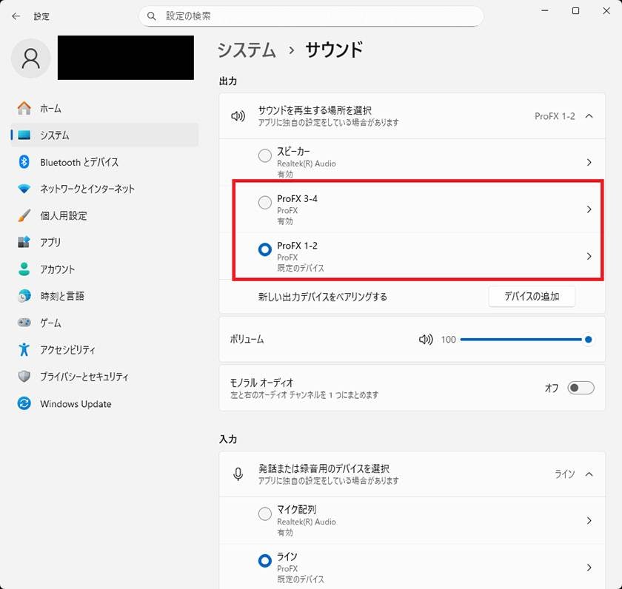The width and height of the screenshot is (622, 589).
Task: Open アプリ settings page
Action: click(x=104, y=242)
